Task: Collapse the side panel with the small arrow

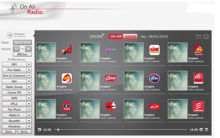Action: pyautogui.click(x=34, y=36)
